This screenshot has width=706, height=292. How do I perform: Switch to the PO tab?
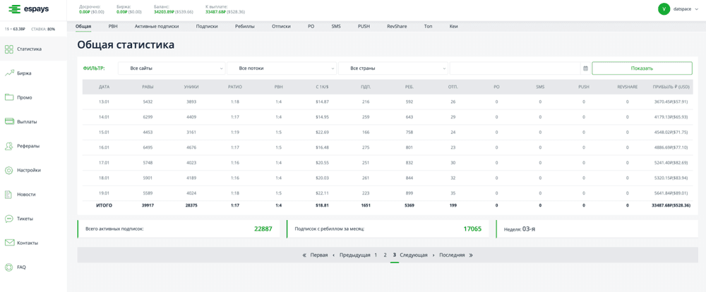[311, 27]
